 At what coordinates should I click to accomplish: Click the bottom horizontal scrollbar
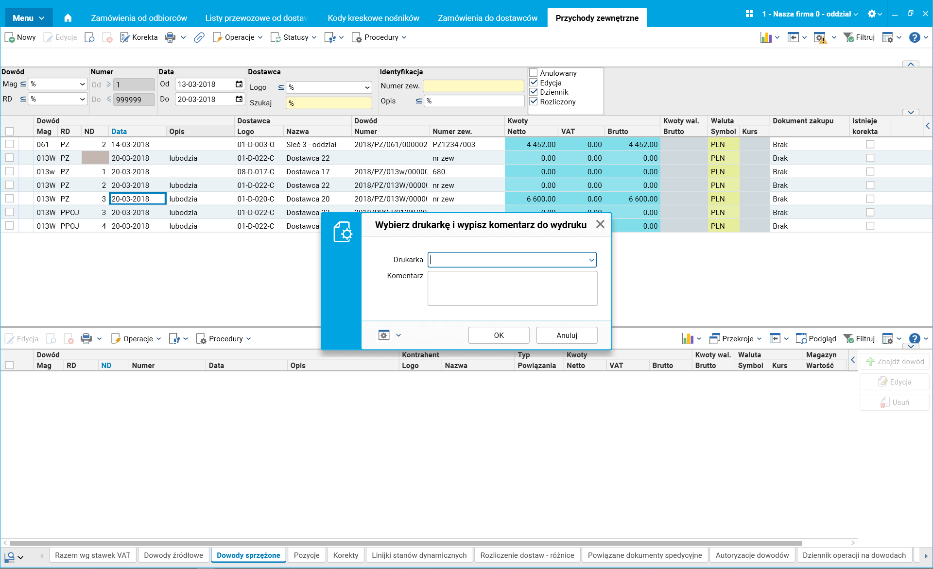tap(406, 543)
